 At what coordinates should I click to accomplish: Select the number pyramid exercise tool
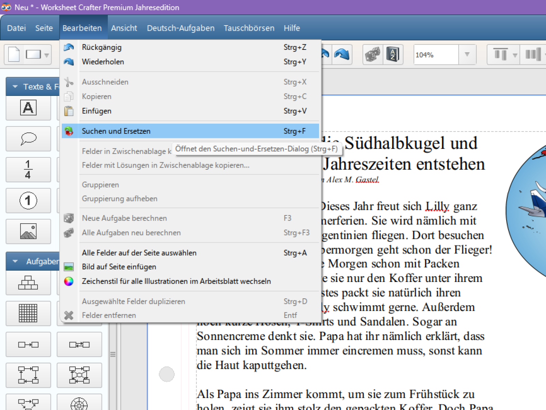pos(28,283)
